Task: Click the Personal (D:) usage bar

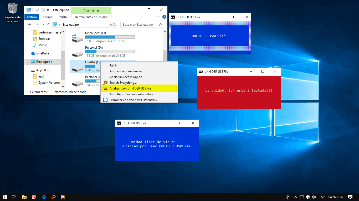Action: (110, 52)
